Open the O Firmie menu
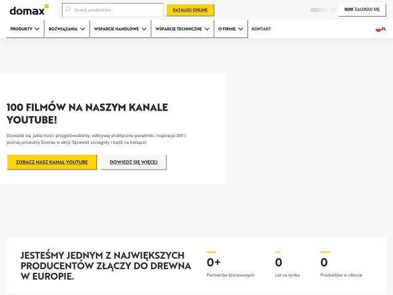This screenshot has width=393, height=295. [231, 29]
